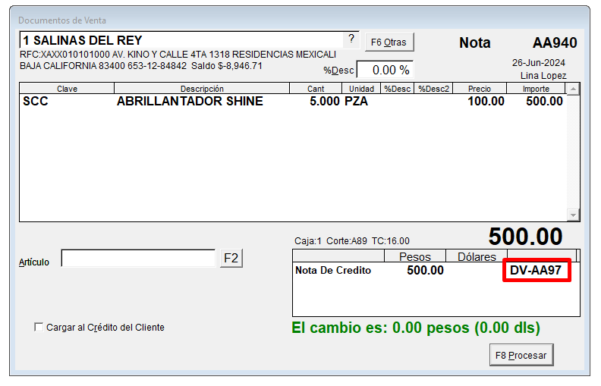This screenshot has width=601, height=386.
Task: Click the Descripción column header
Action: coord(202,89)
